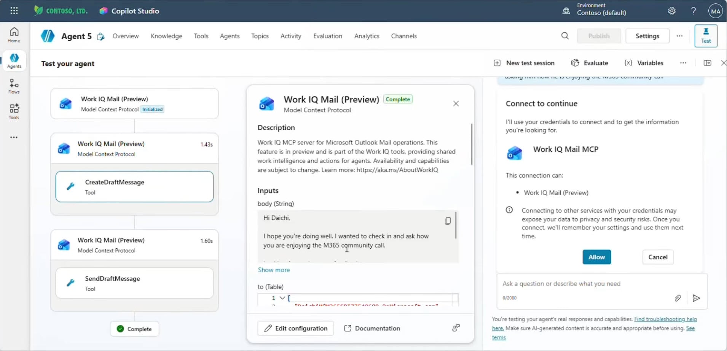Click the Contoso, Ltd. logo
This screenshot has height=351, width=727.
61,11
